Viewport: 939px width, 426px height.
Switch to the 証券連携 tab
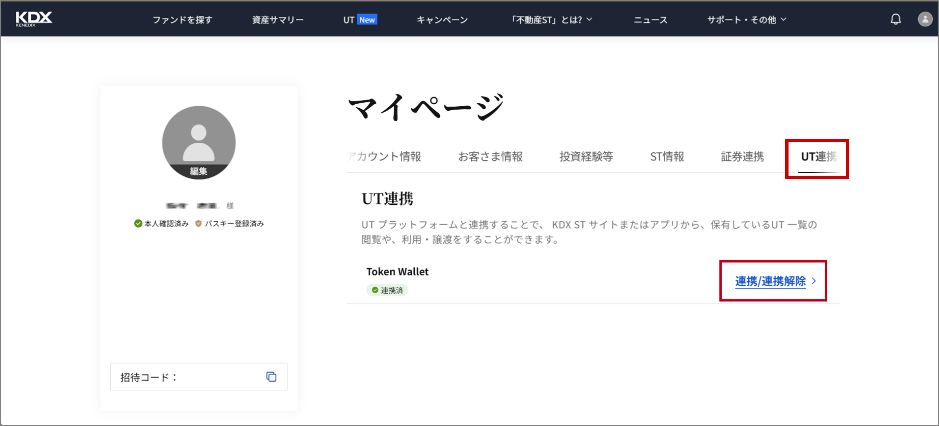pyautogui.click(x=742, y=157)
